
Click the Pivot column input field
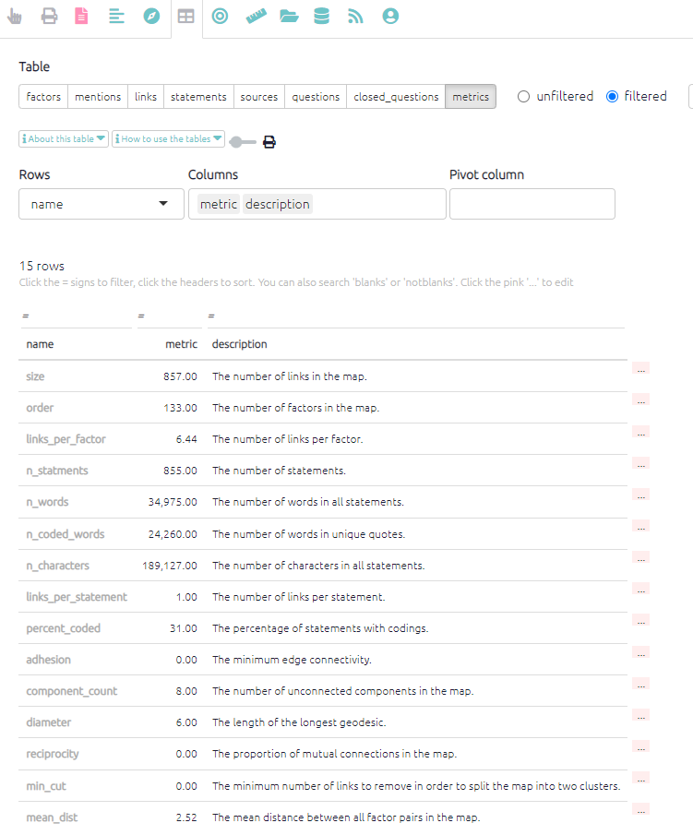point(532,204)
